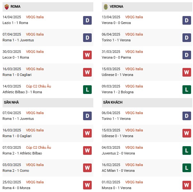Click the L badge for Athletic Bilbao 3 - 1 Roma
Screen dimensions: 193x192
[87, 90]
